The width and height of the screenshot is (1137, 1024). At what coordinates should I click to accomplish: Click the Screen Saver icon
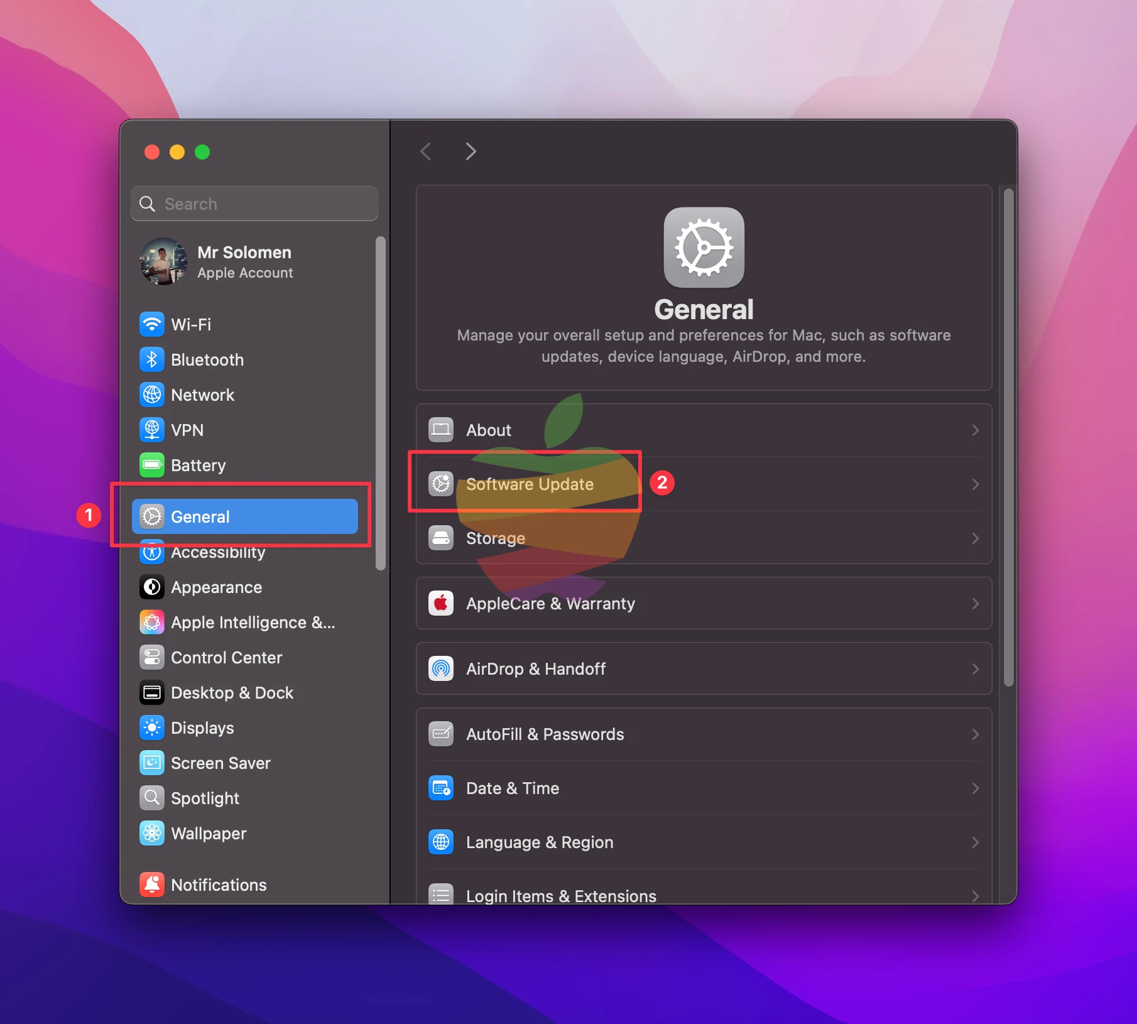point(152,763)
